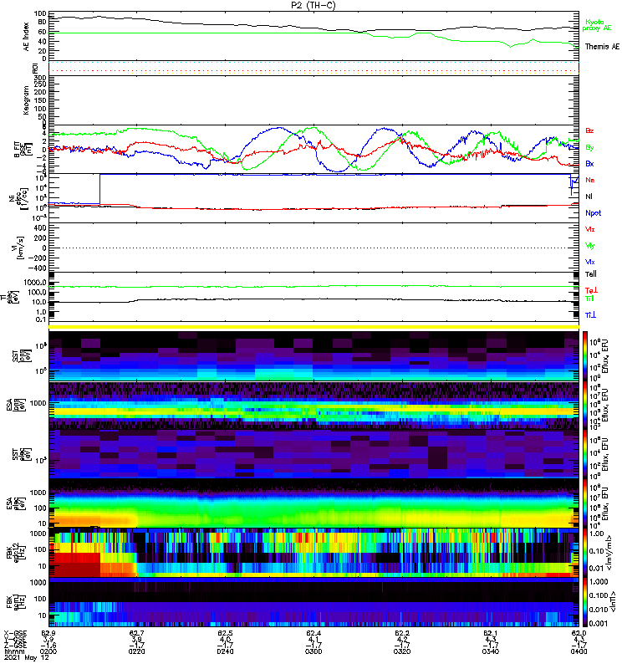Click the 0.001 value on the nT color bar
627x669 pixels.
click(x=597, y=623)
